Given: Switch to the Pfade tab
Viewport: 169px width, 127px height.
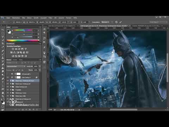Looking at the screenshot, I should click(x=21, y=60).
